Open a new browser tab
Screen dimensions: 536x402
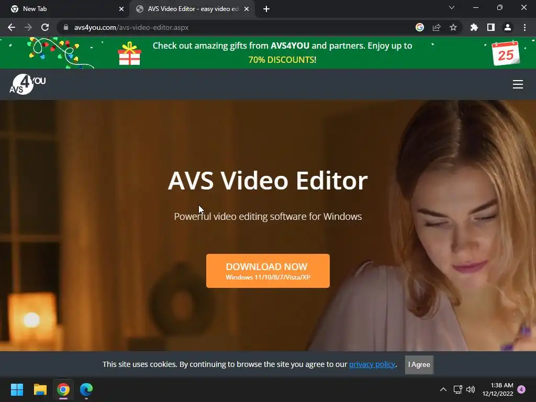click(x=266, y=9)
